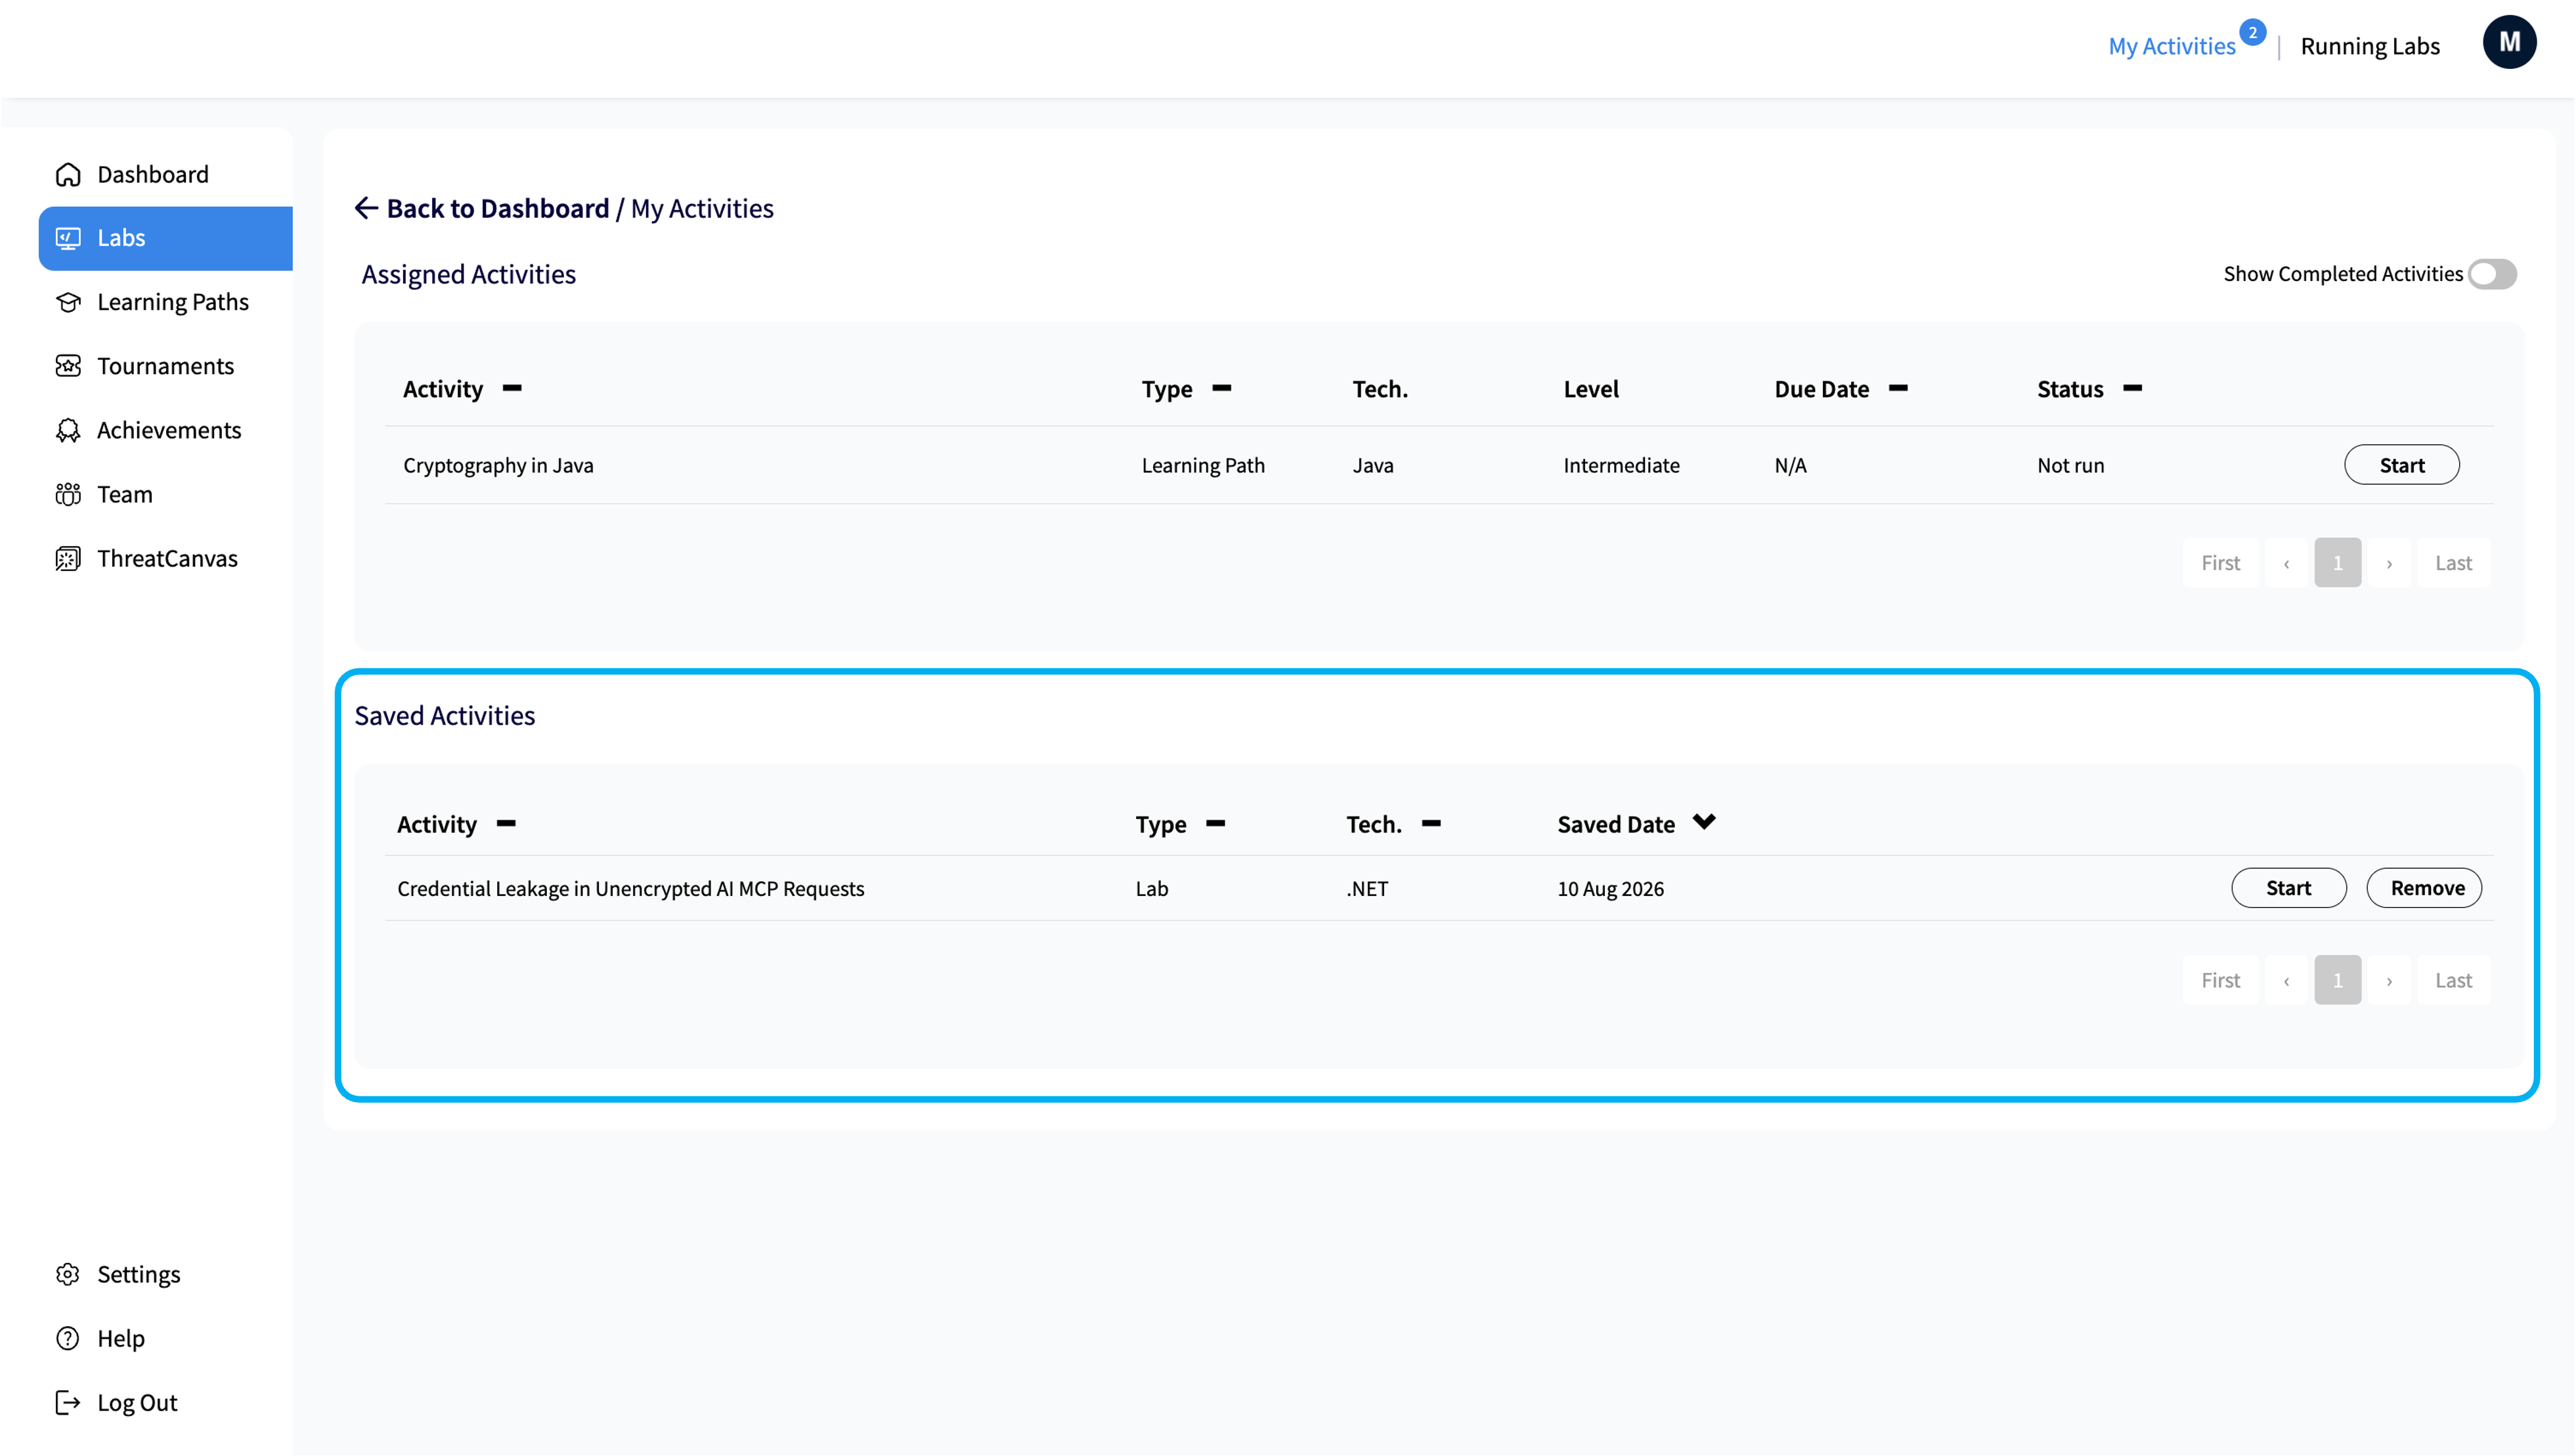The image size is (2576, 1456).
Task: Go to Learning Paths
Action: point(173,302)
